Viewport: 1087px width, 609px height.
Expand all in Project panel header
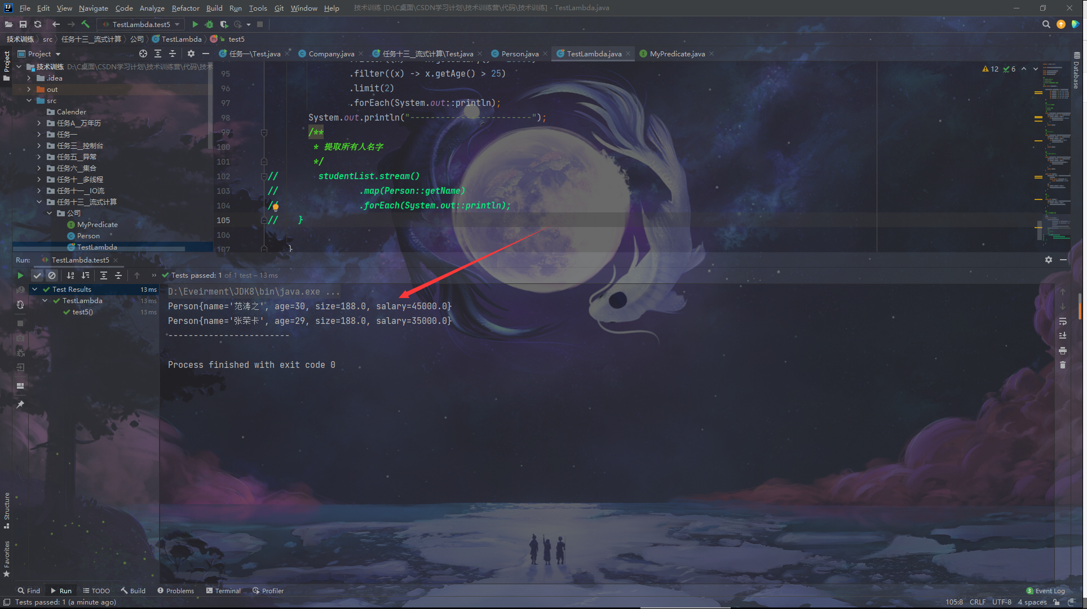158,54
